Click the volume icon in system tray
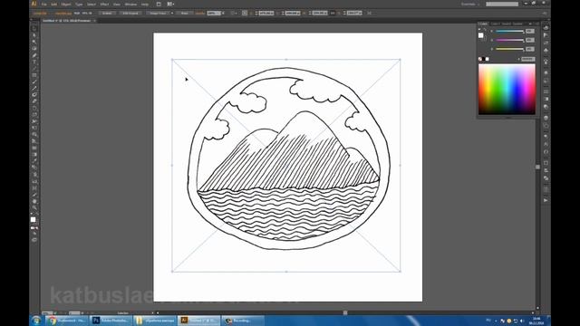The height and width of the screenshot is (326, 580). click(522, 321)
